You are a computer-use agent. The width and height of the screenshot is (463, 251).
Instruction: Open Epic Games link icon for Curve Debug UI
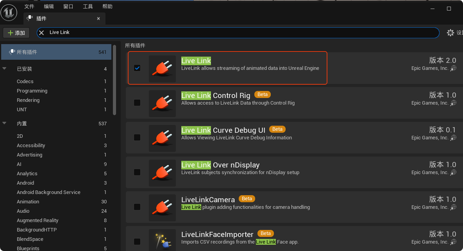pos(453,138)
